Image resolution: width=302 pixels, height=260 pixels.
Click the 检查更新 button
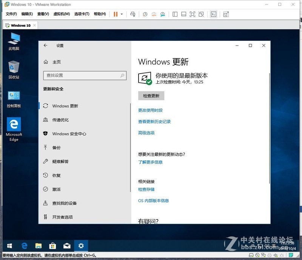click(x=151, y=95)
